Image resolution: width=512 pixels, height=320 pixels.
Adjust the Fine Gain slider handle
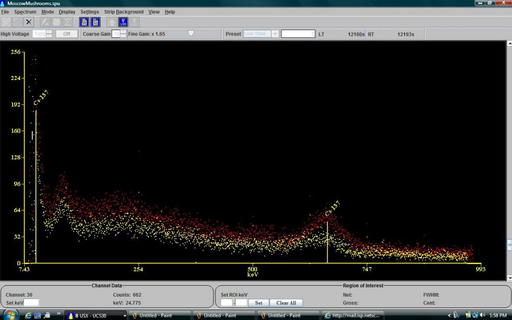(x=191, y=33)
